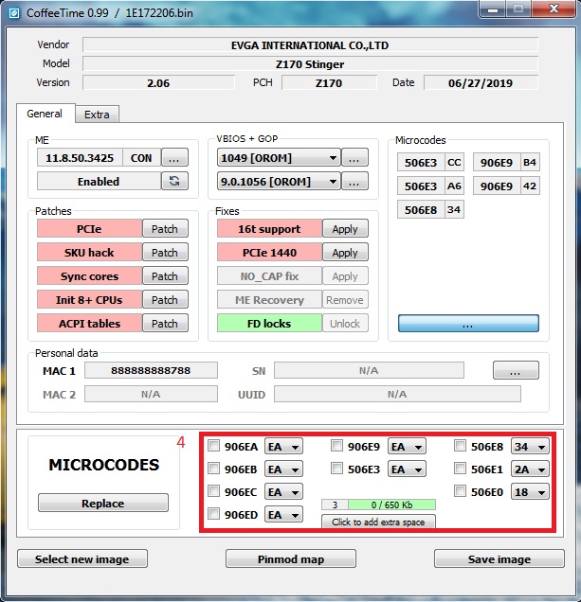Screen dimensions: 581x602
Task: Open the 506E8 34 version dropdown
Action: pos(530,447)
